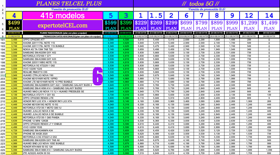Screen dimensions: 280x155
Task: Click plan number "14" header cell
Action: 269,15
